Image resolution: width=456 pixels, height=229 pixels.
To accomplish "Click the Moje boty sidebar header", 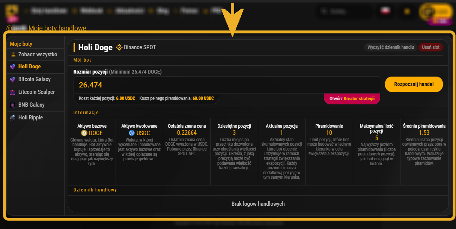I will click(x=21, y=44).
